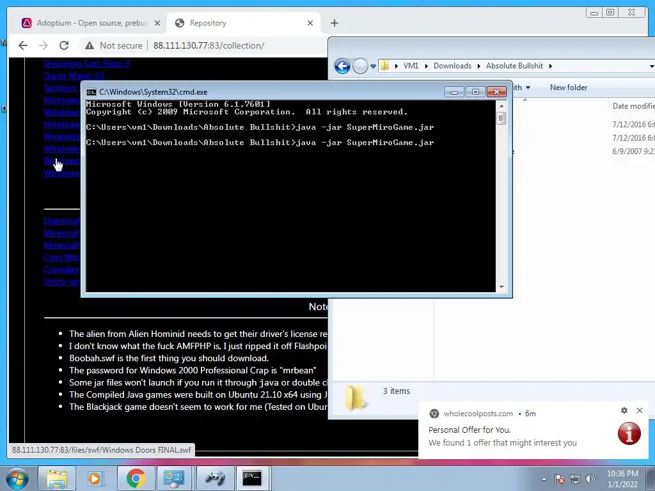Dismiss the wholecoolposts.com notification
This screenshot has width=655, height=491.
coord(639,410)
